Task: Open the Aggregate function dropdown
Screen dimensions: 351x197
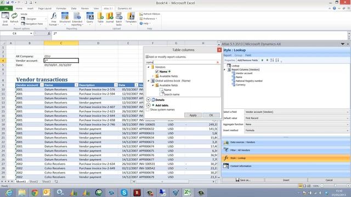Action: pos(297,124)
